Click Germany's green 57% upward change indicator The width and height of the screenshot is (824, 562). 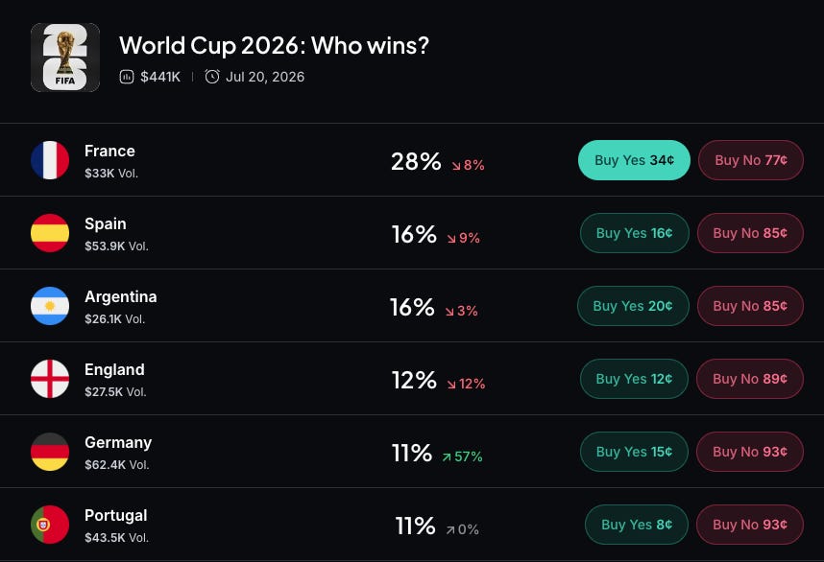[463, 457]
